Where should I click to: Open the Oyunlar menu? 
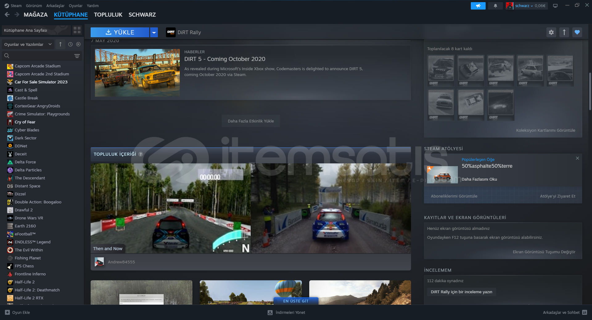pyautogui.click(x=76, y=6)
